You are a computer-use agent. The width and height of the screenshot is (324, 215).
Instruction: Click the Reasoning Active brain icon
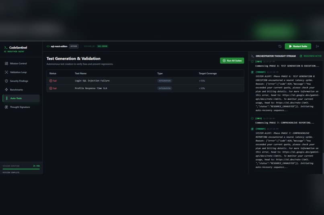click(x=301, y=56)
